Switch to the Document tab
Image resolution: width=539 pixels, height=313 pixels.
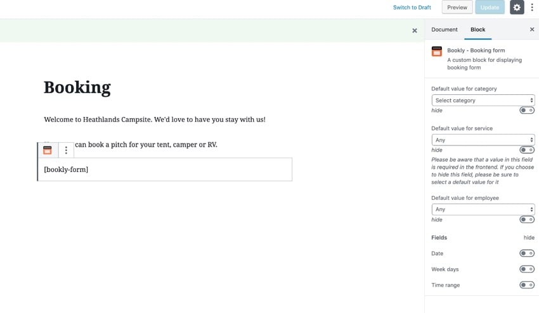[x=444, y=30]
